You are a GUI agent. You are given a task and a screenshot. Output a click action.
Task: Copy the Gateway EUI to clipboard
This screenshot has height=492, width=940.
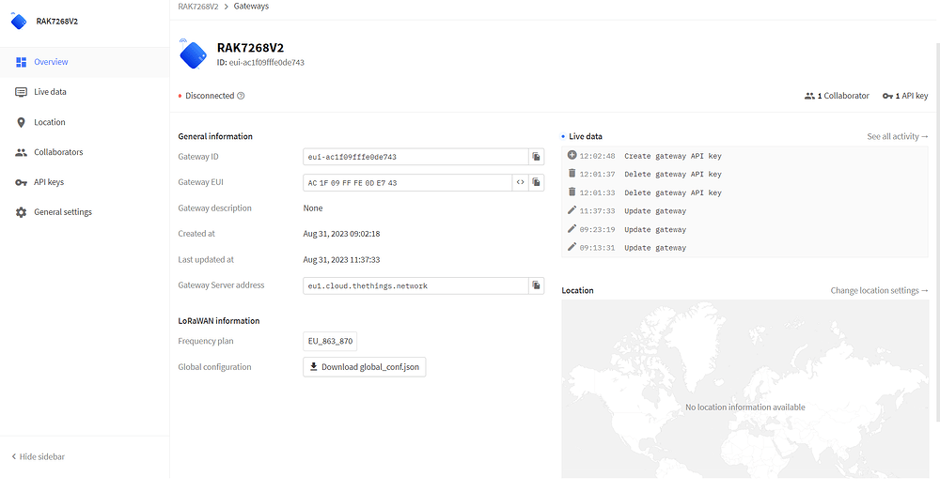coord(536,182)
